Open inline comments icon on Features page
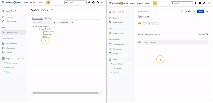Image resolution: width=213 pixels, height=103 pixels. [x=182, y=11]
